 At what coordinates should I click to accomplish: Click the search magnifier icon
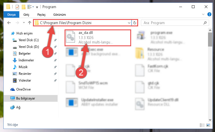205,23
